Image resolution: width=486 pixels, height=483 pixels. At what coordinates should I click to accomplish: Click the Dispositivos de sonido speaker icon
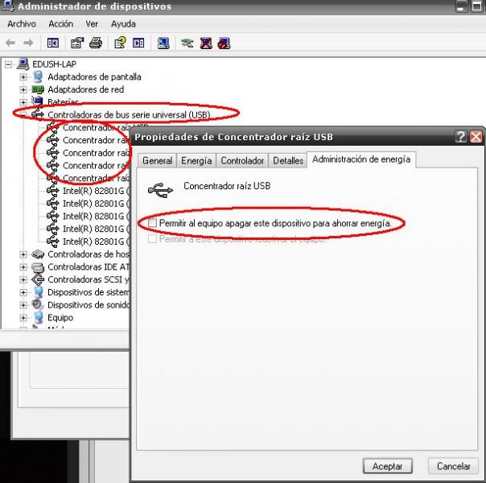click(38, 305)
